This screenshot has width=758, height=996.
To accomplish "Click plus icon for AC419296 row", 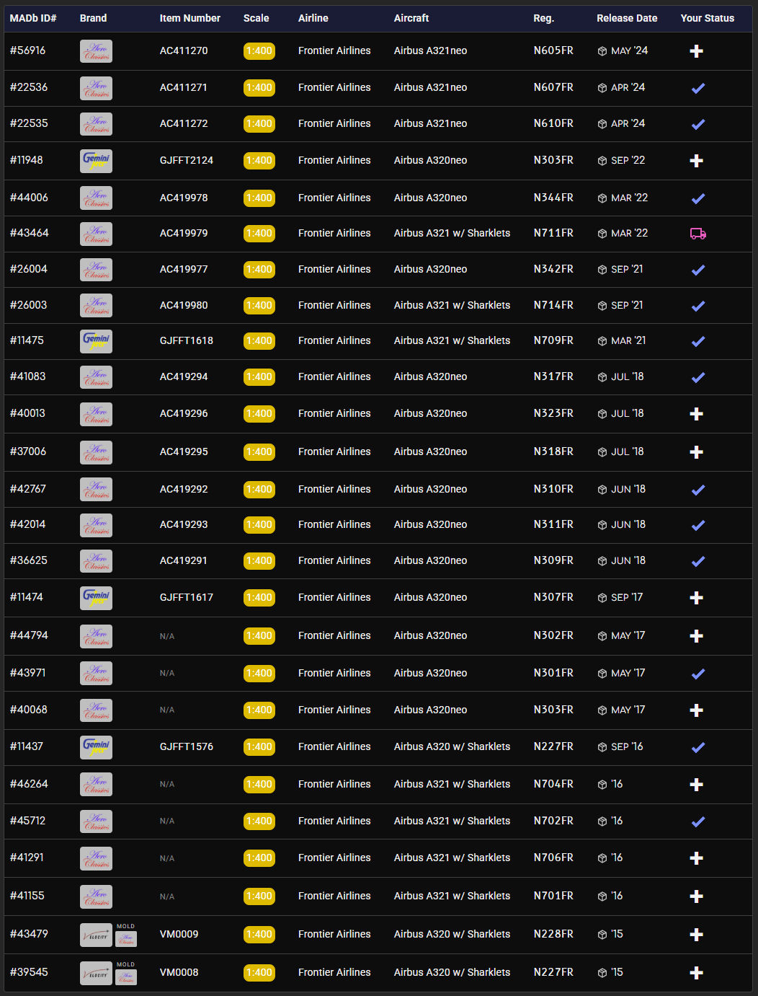I will 696,414.
